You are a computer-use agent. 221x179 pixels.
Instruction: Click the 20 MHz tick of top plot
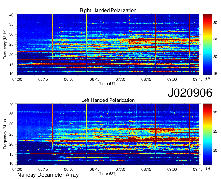(11, 55)
